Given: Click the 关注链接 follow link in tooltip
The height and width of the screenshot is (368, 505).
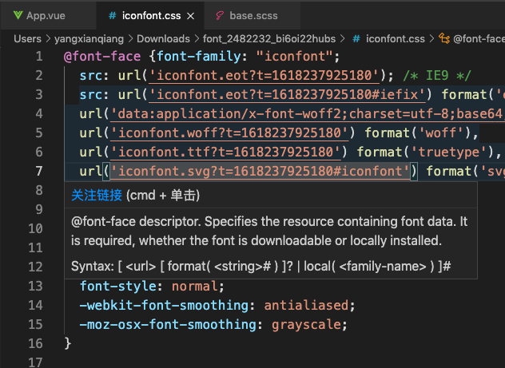Looking at the screenshot, I should [97, 195].
